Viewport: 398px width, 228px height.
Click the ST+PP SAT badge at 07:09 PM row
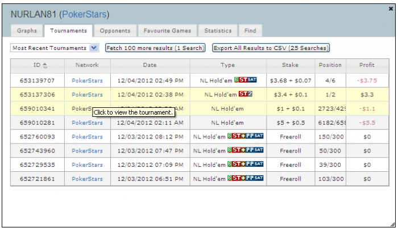[x=245, y=164]
